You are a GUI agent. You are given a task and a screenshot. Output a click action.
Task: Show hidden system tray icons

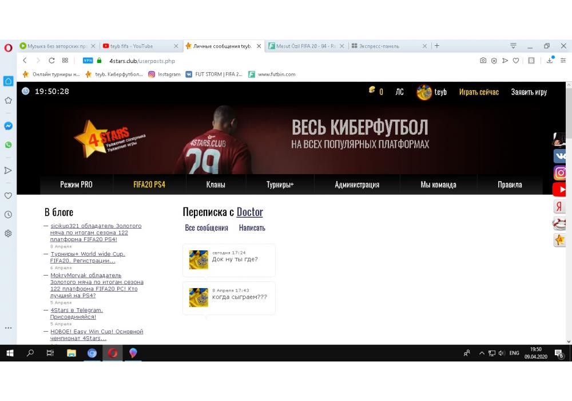coord(482,353)
